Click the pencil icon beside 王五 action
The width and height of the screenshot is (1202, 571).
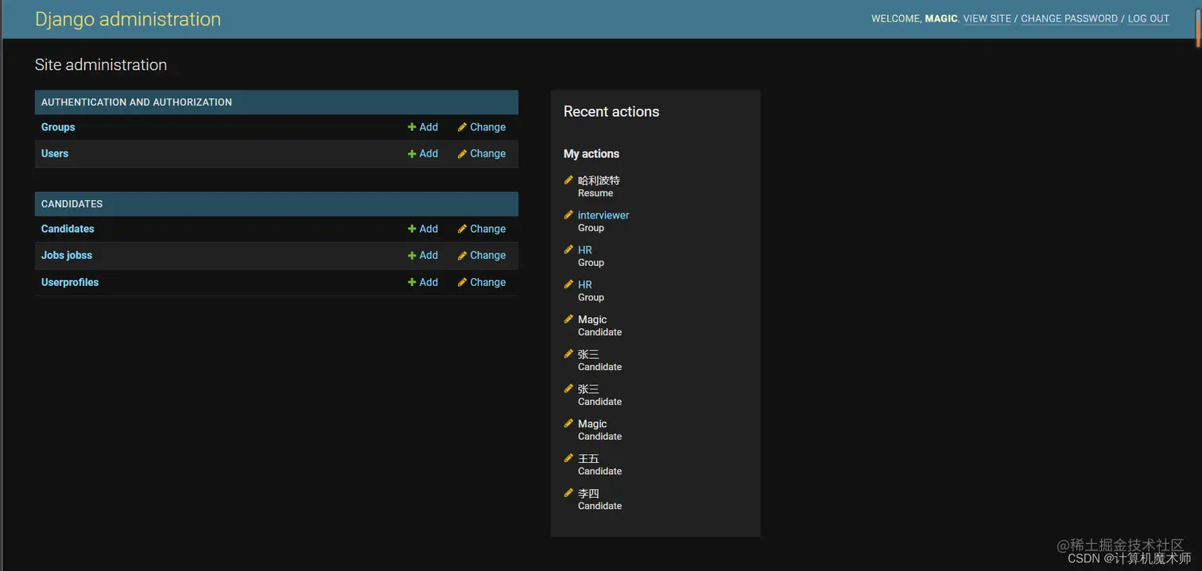(568, 458)
